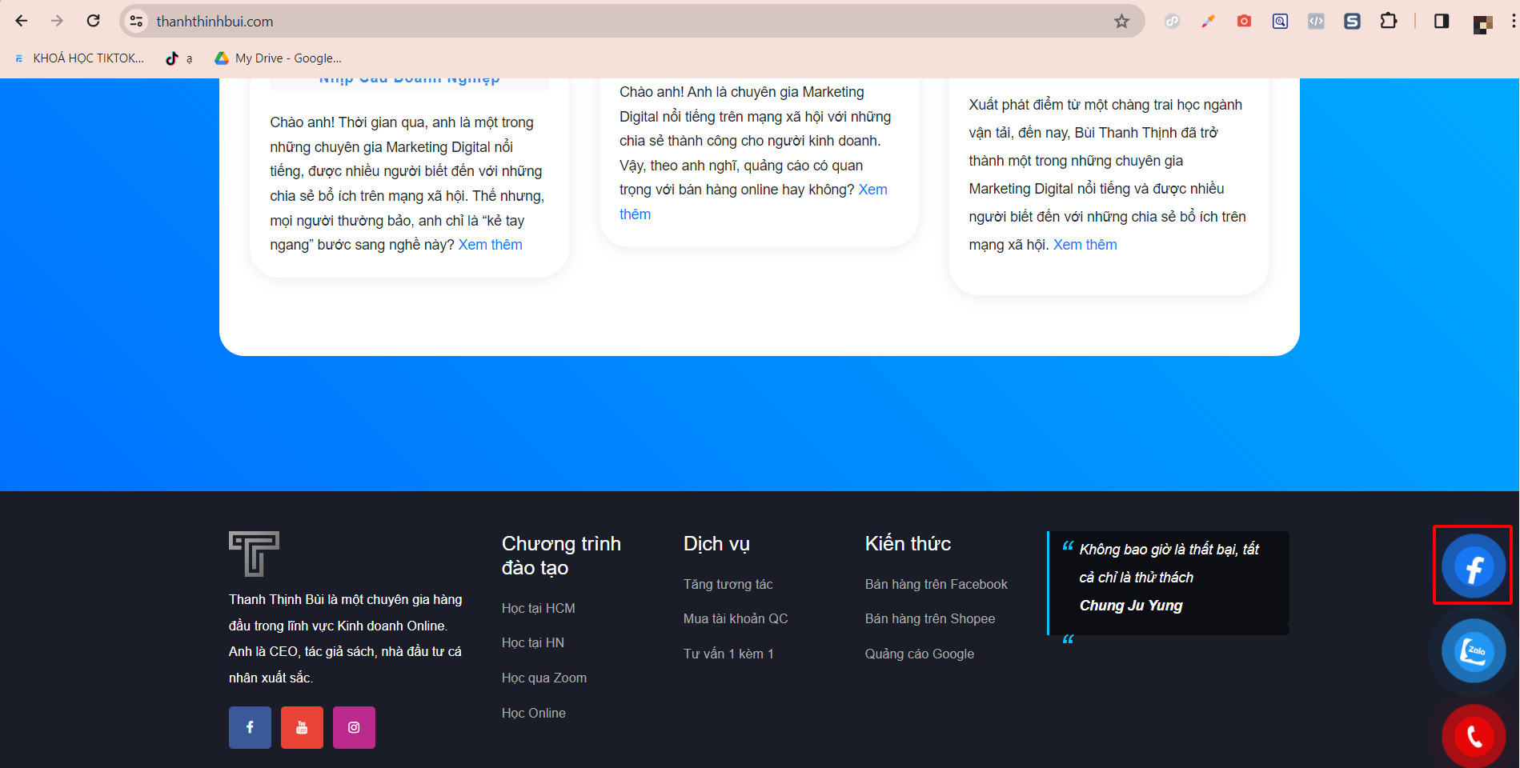The width and height of the screenshot is (1520, 768).
Task: Open the browser Extensions puzzle icon
Action: tap(1389, 22)
